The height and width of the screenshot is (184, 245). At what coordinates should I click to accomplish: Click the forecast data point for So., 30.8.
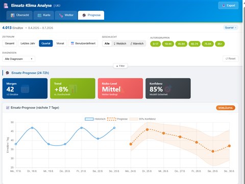click(x=229, y=146)
